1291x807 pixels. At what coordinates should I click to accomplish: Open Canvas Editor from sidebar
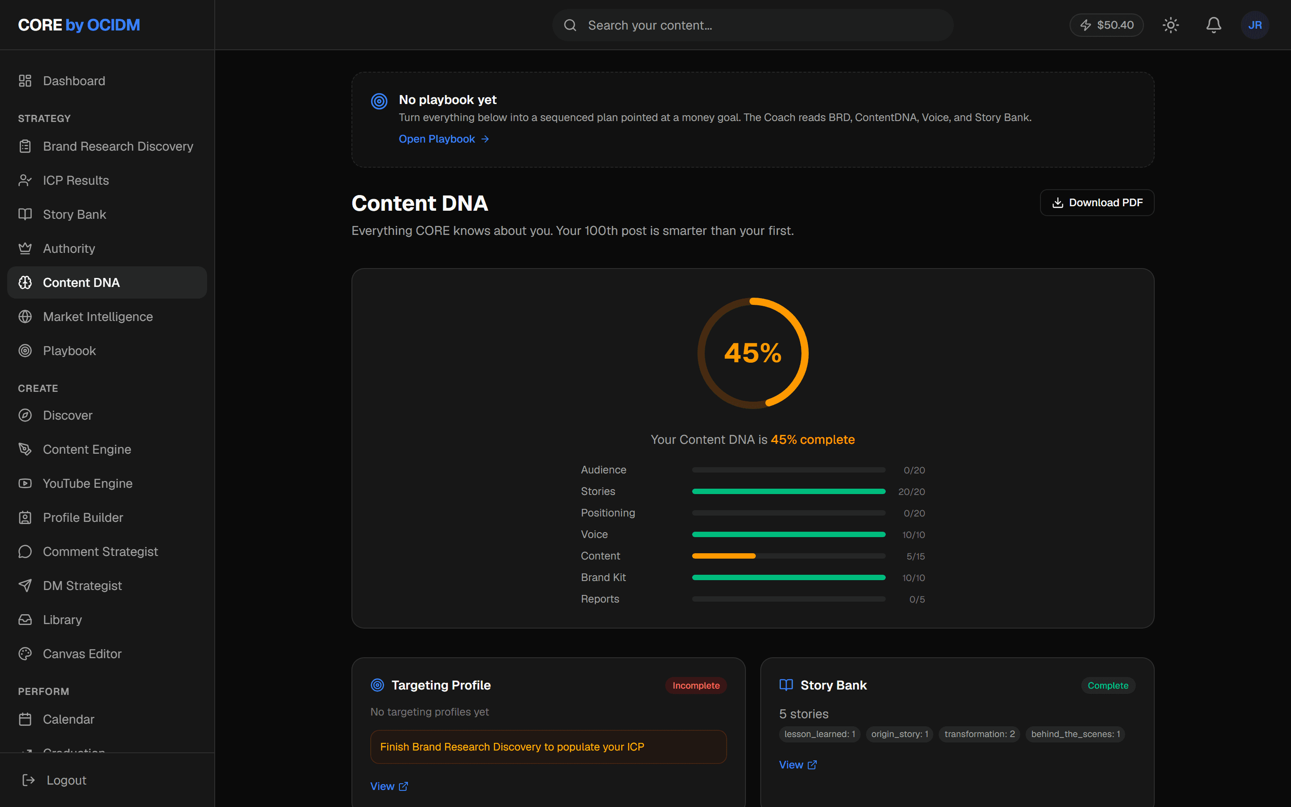tap(107, 654)
